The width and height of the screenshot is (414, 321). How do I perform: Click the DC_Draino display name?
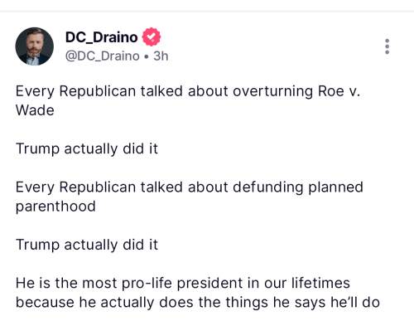point(101,37)
